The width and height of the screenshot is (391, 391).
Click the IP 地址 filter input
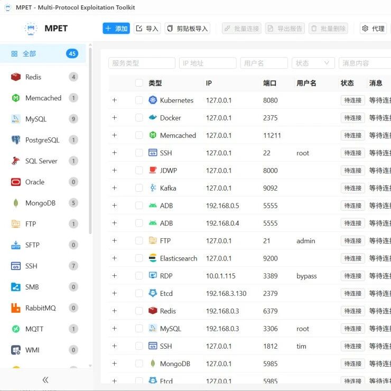point(208,63)
